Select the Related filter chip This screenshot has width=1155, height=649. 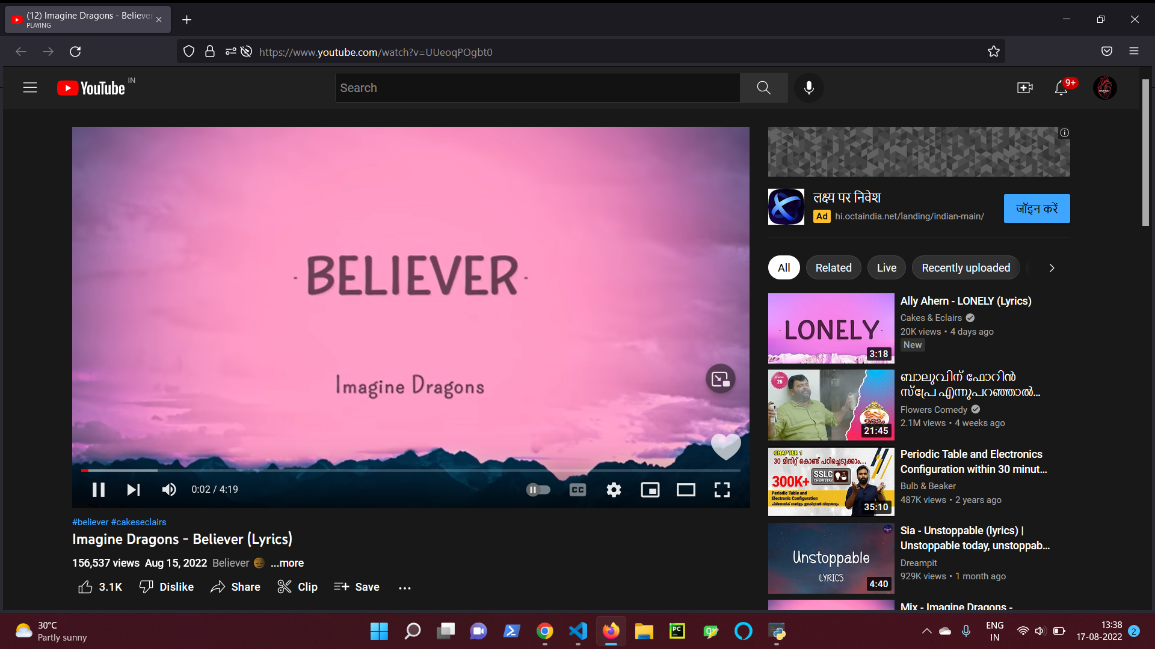tap(833, 268)
